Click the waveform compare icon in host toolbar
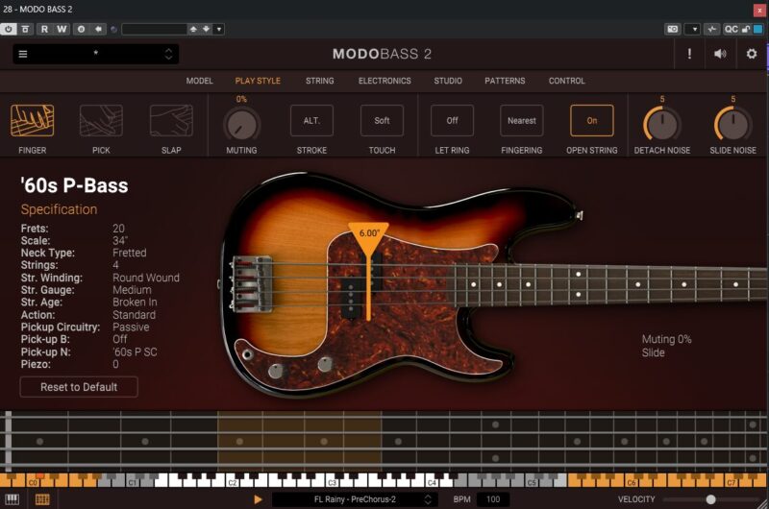This screenshot has height=509, width=769. click(711, 30)
